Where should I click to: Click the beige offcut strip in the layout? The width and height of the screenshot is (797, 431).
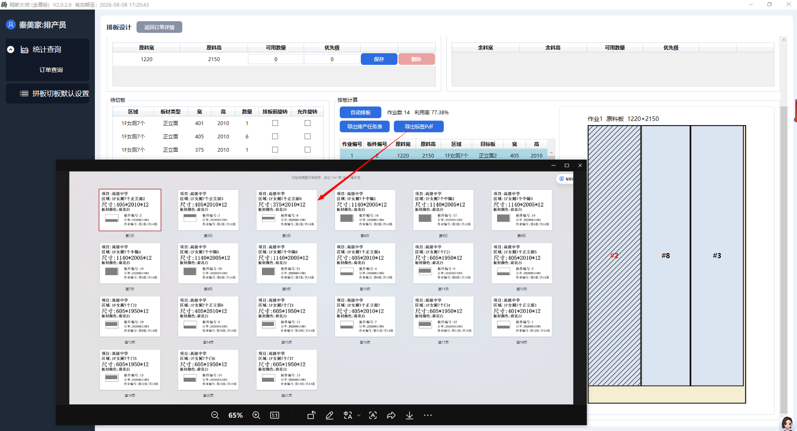tap(667, 394)
